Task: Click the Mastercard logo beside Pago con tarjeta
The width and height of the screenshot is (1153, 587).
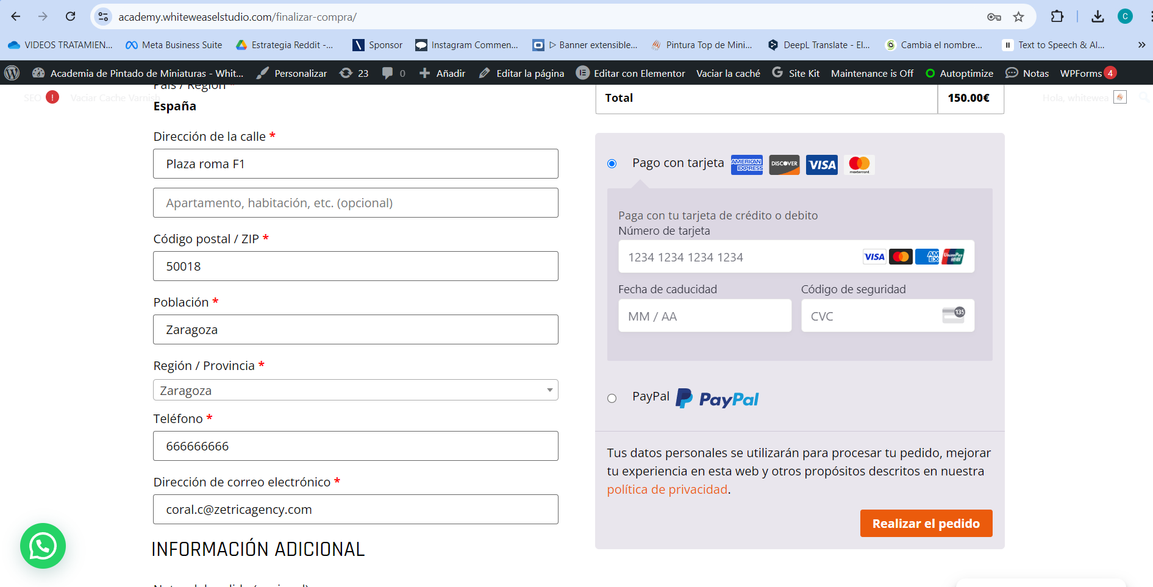Action: [860, 165]
